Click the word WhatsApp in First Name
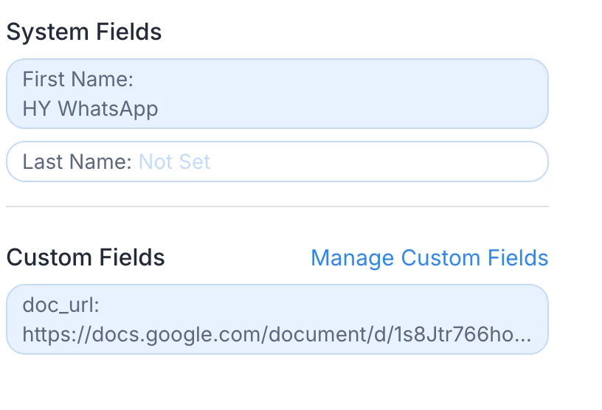The image size is (602, 410). pos(108,109)
